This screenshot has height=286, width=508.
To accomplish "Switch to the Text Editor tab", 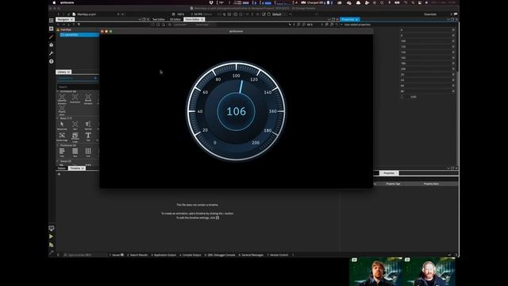I will (159, 19).
